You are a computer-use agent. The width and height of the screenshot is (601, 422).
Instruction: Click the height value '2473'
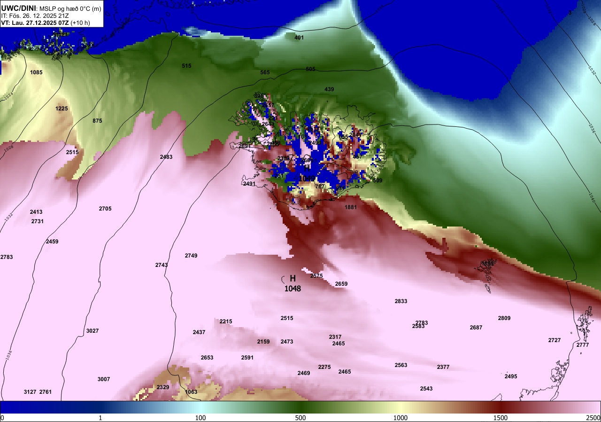point(287,342)
